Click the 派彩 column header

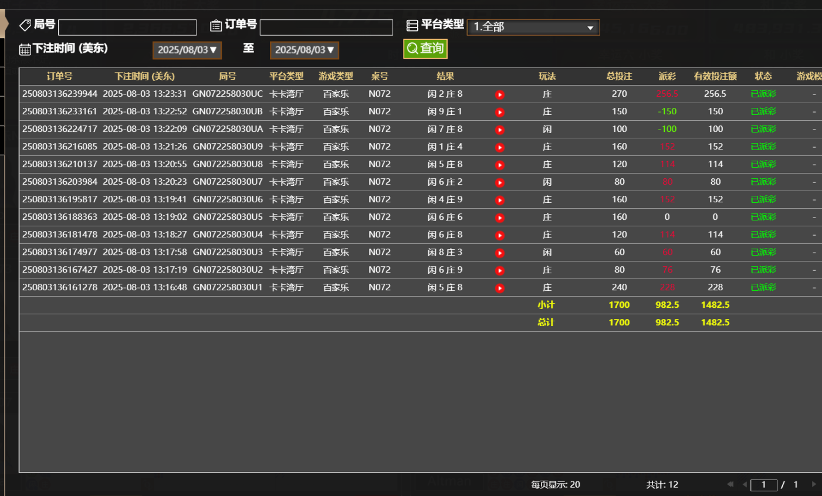668,76
